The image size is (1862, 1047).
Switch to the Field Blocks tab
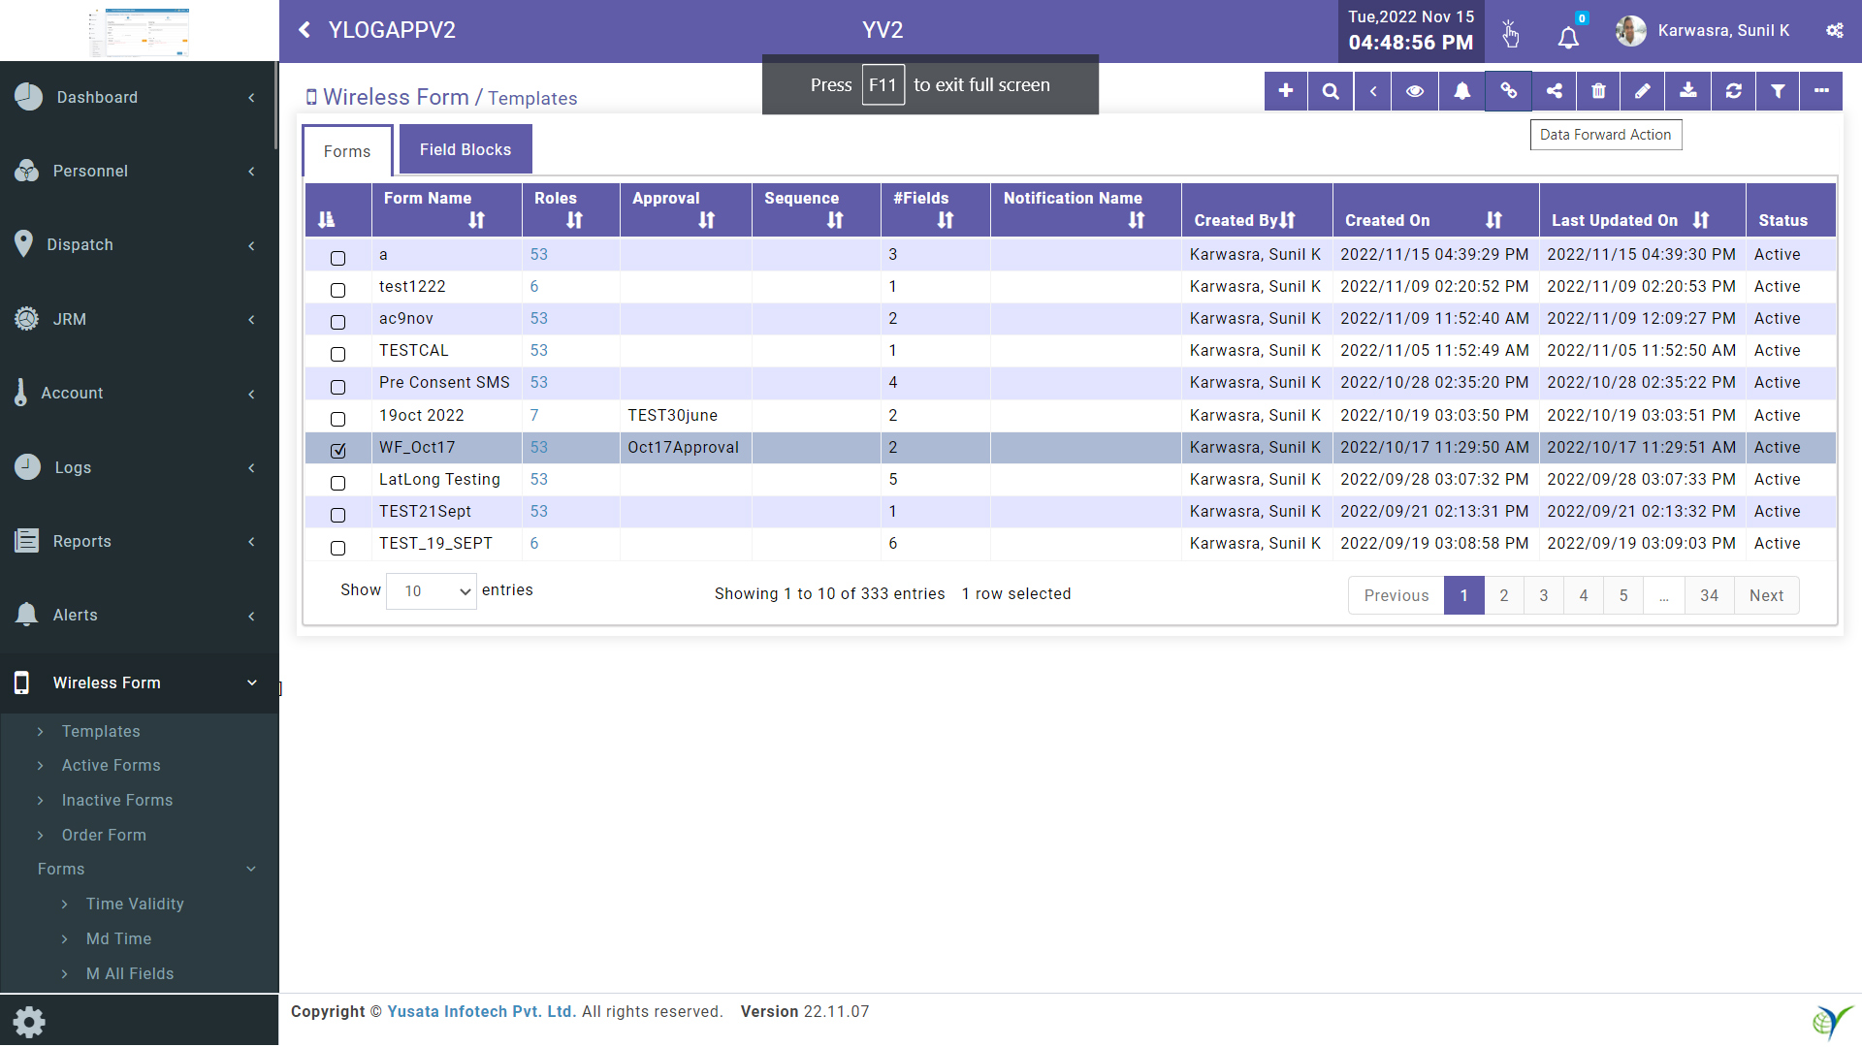click(x=465, y=149)
